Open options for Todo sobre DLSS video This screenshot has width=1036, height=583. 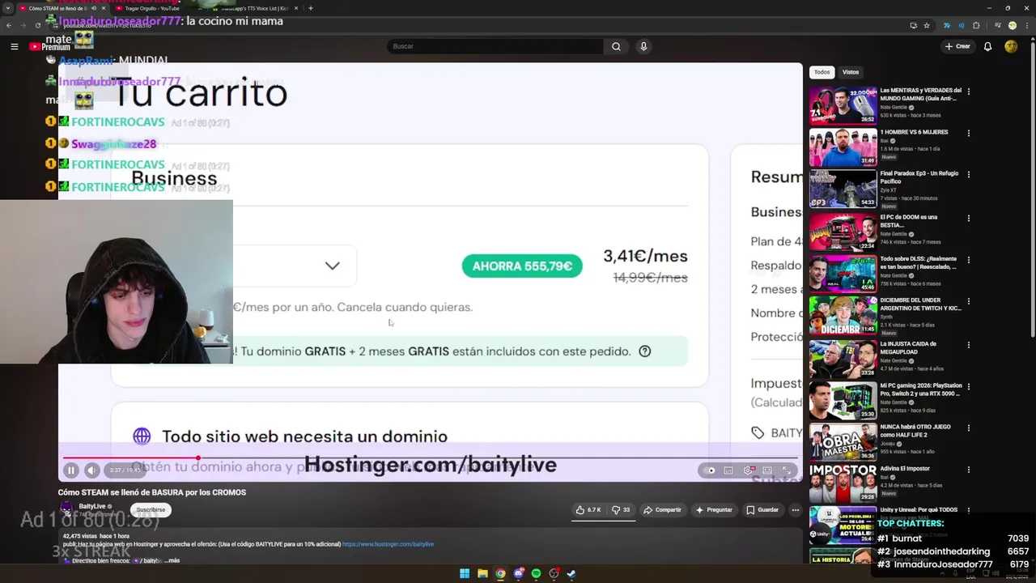(969, 260)
